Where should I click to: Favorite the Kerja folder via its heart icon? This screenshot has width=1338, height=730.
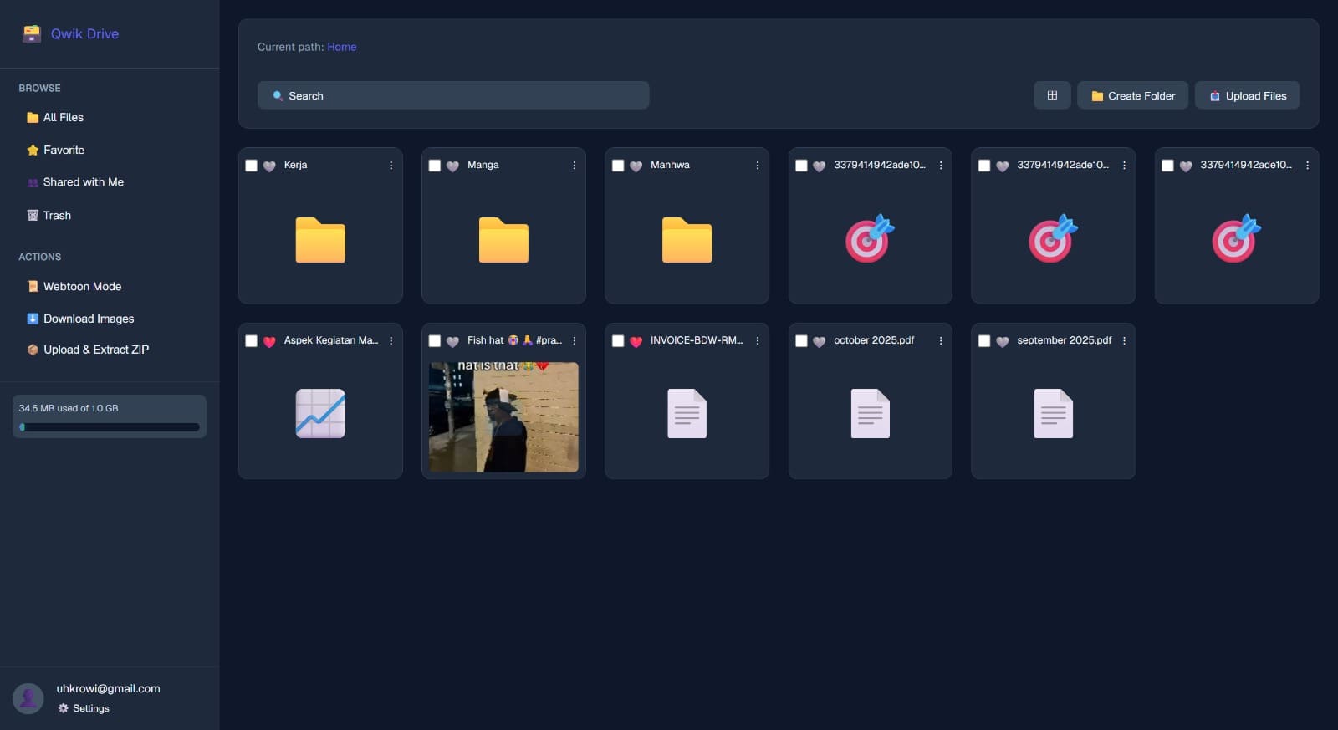[x=269, y=166]
